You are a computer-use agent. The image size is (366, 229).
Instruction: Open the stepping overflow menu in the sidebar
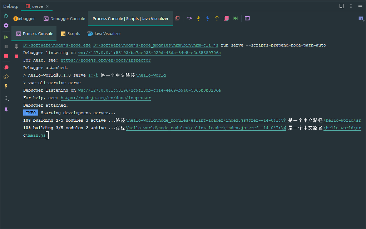(5, 98)
